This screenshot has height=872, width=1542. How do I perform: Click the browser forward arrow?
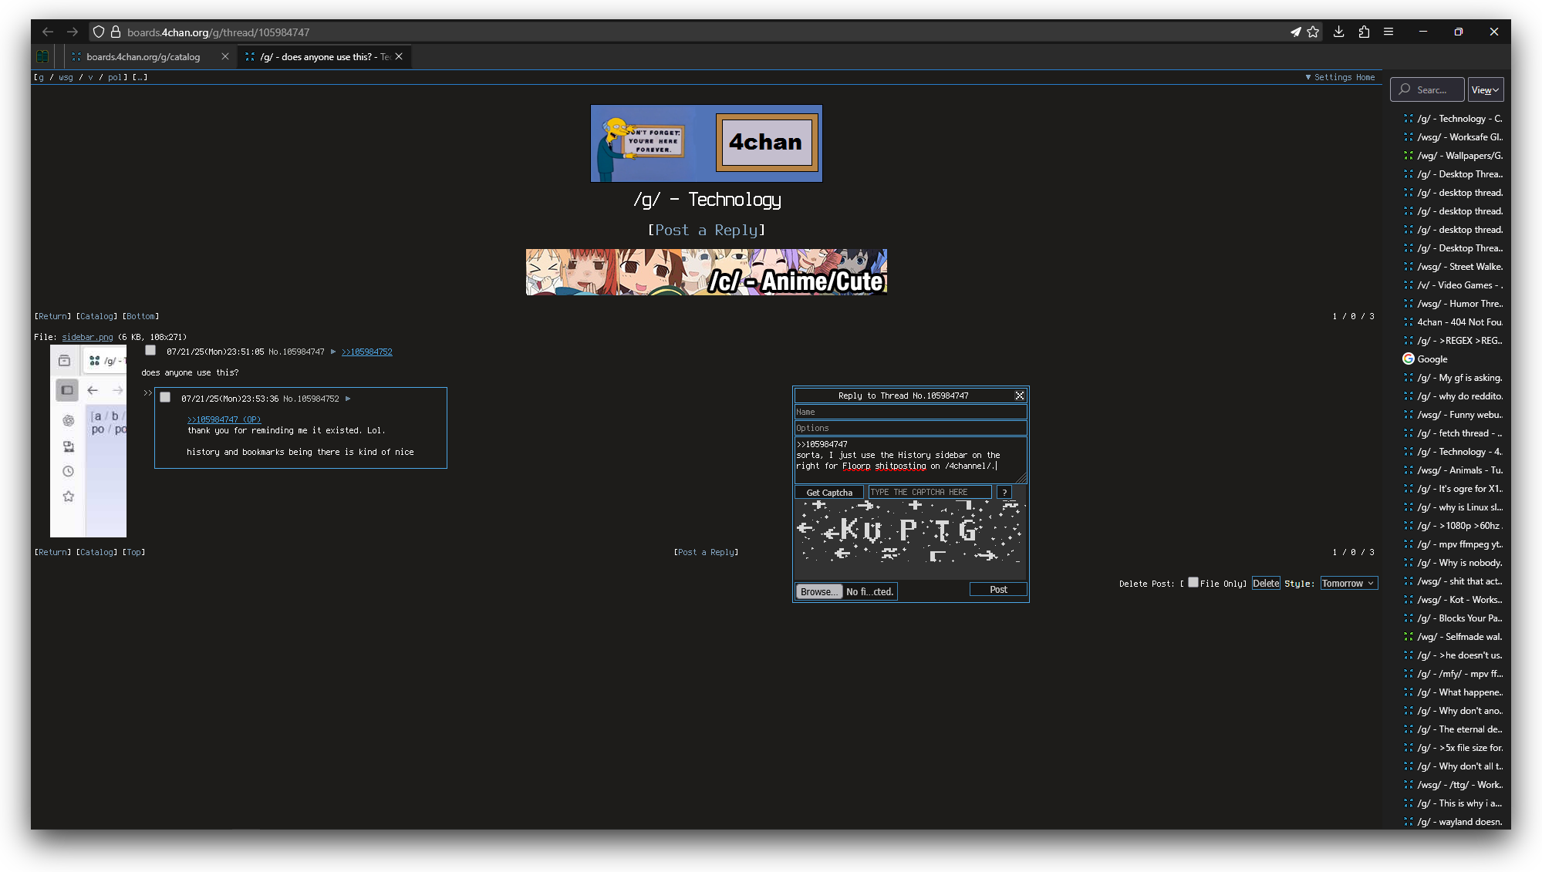point(73,32)
